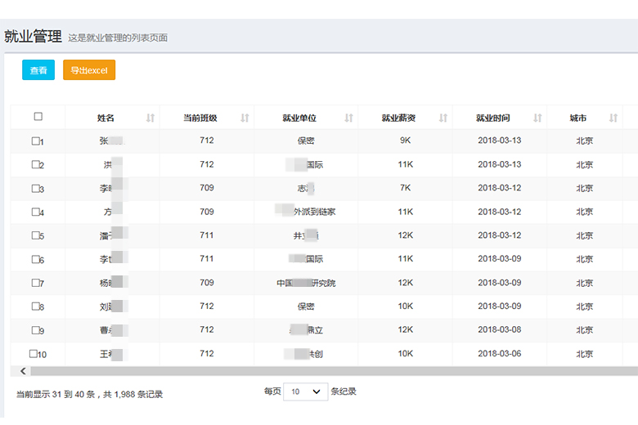Click the 就业管理 page title
The height and width of the screenshot is (425, 638).
tap(33, 37)
